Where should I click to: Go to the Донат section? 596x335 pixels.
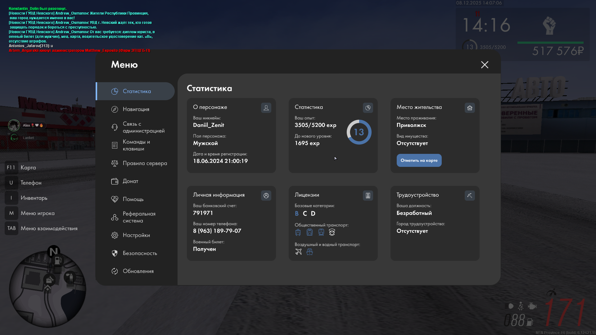(130, 181)
